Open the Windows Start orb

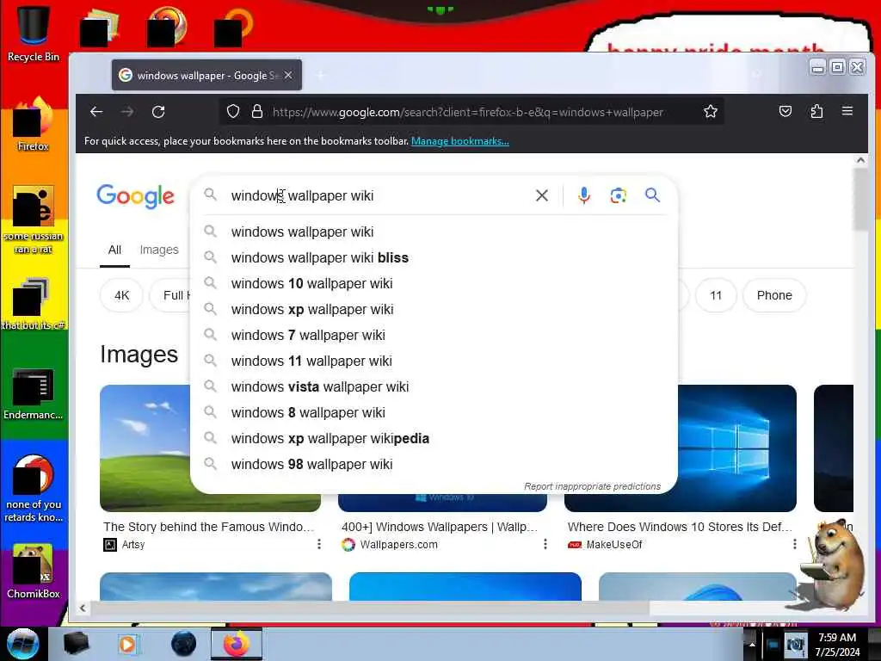click(23, 644)
